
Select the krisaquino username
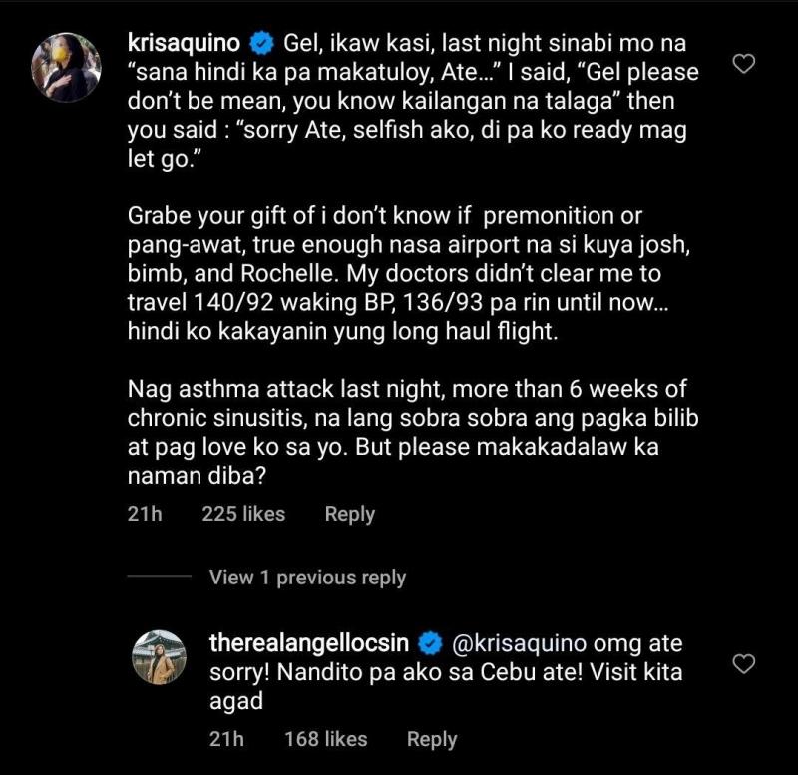(185, 41)
